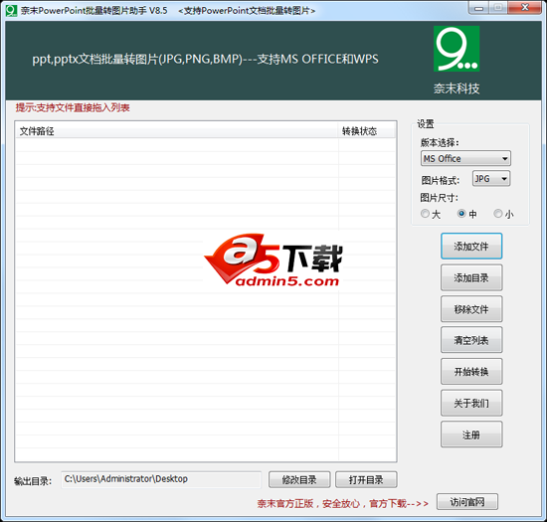Click the red hint text 提示:支持文件直接拖入列表
This screenshot has width=547, height=522.
[73, 107]
